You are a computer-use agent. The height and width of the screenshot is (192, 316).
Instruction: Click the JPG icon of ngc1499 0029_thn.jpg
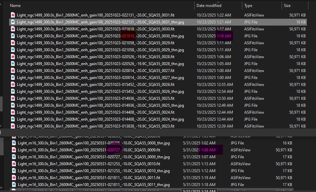click(13, 50)
